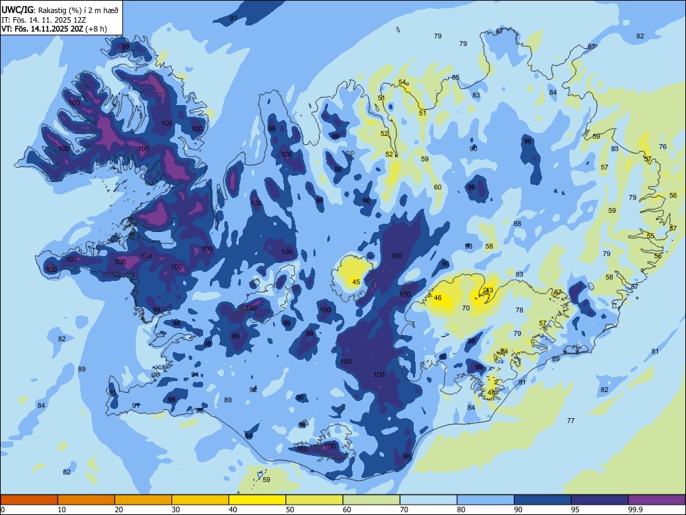Click the map value '54' on the north coast
The height and width of the screenshot is (515, 686).
tap(402, 82)
